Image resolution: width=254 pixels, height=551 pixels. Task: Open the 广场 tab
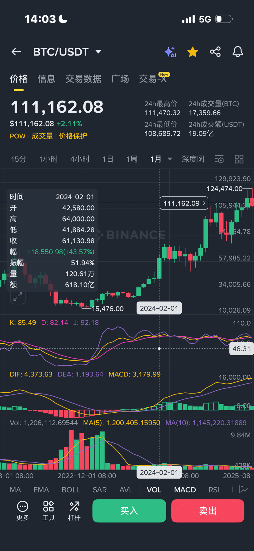(x=120, y=79)
